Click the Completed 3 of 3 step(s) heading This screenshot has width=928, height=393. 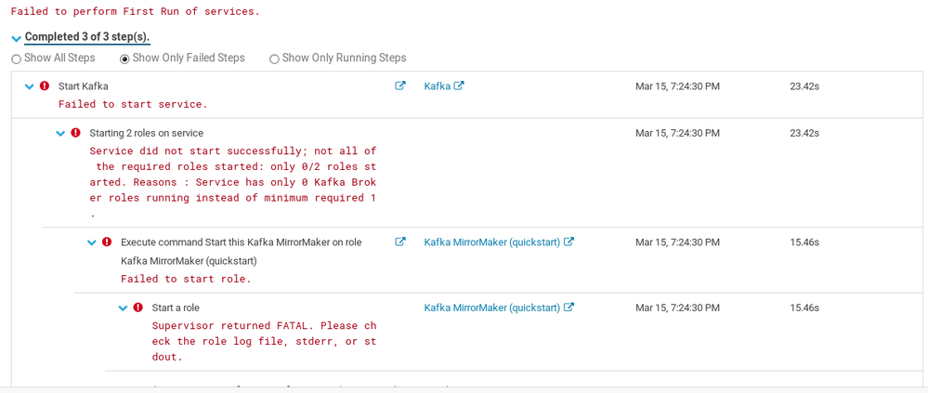click(87, 37)
